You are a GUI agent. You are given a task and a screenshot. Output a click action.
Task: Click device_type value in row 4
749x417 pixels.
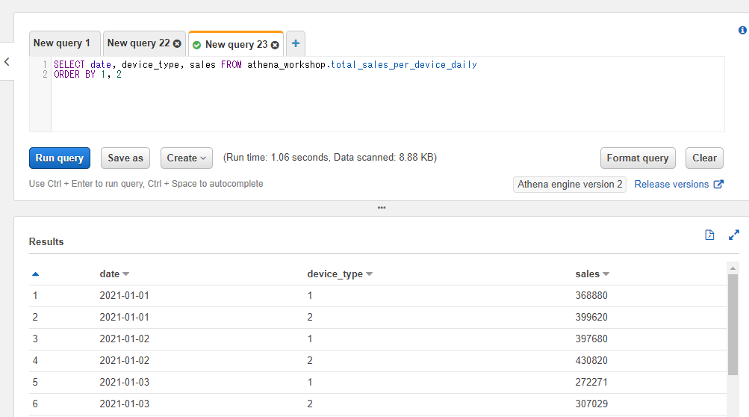click(x=310, y=360)
